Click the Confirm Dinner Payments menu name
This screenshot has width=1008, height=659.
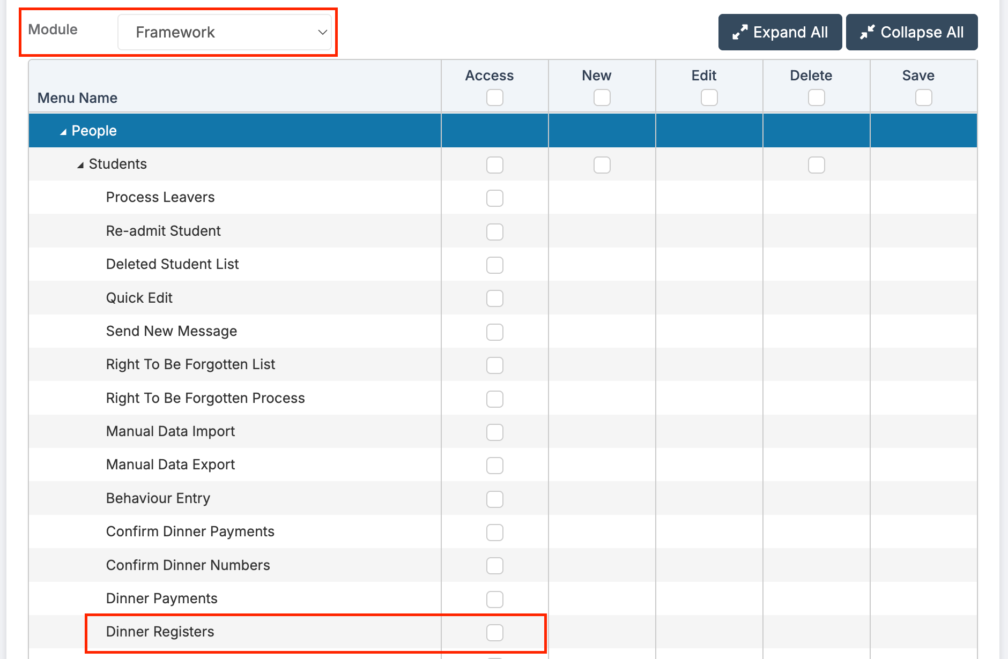(x=190, y=531)
